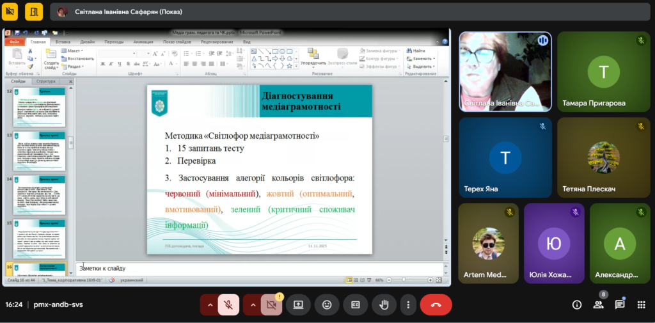Screen dimensions: 655x323
Task: Expand video settings arrow beside camera
Action: [x=253, y=305]
